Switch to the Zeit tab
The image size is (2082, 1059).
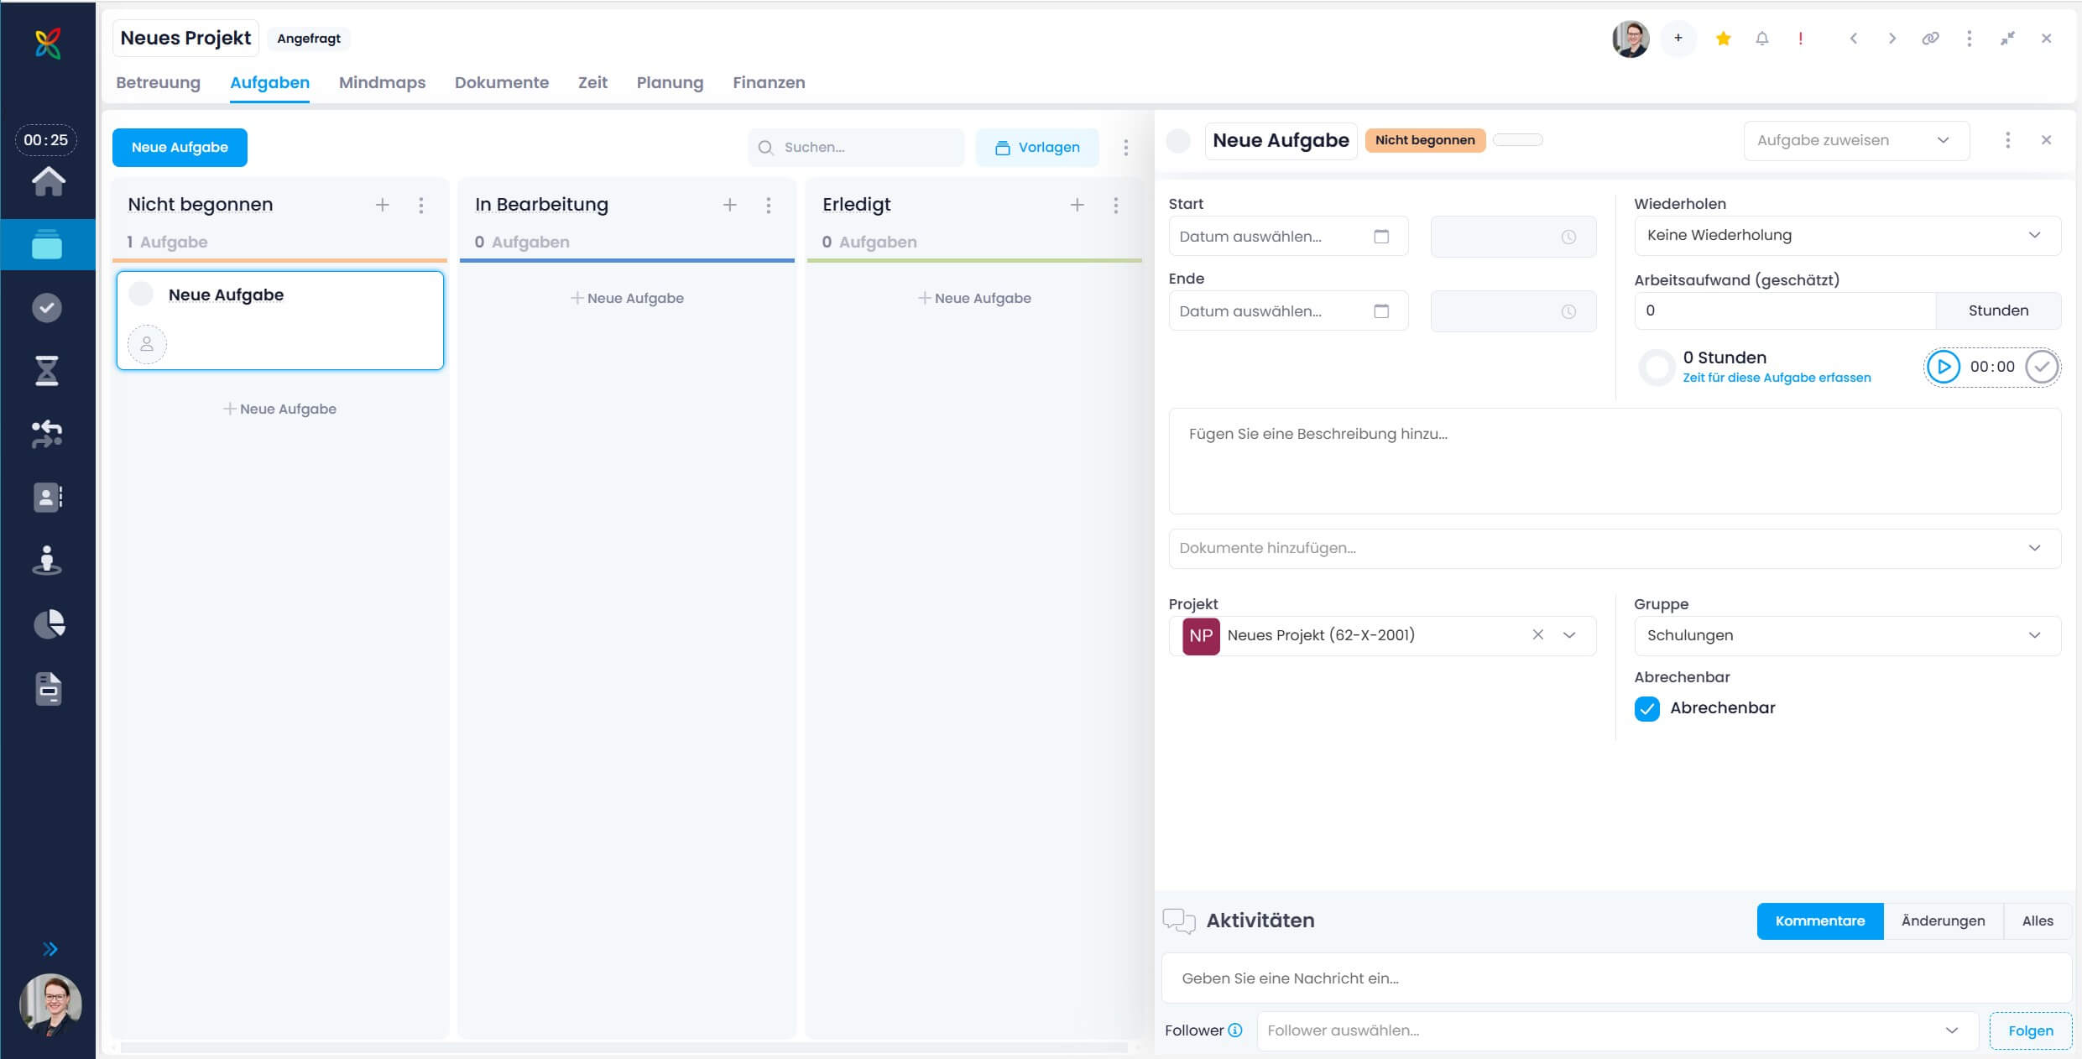(x=592, y=82)
